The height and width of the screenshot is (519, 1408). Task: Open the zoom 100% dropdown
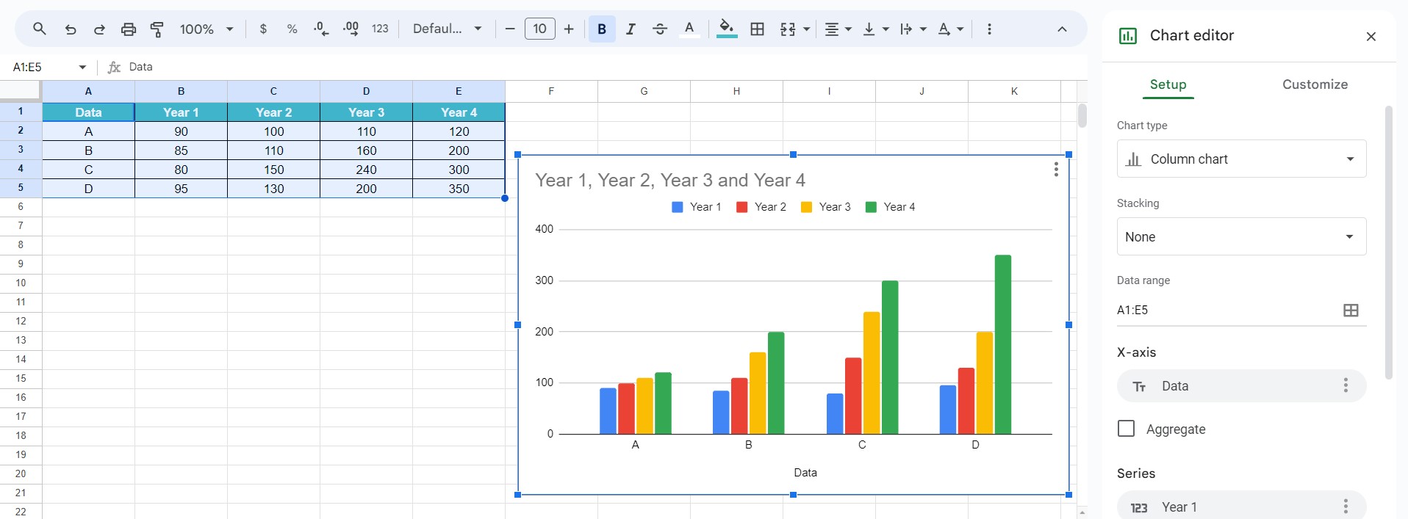click(x=206, y=29)
